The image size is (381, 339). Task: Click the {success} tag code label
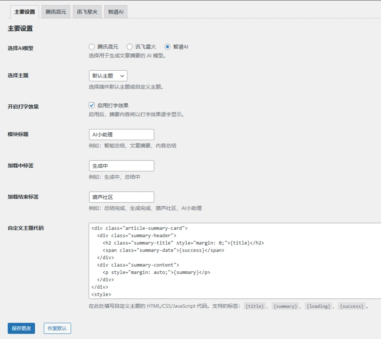point(352,306)
